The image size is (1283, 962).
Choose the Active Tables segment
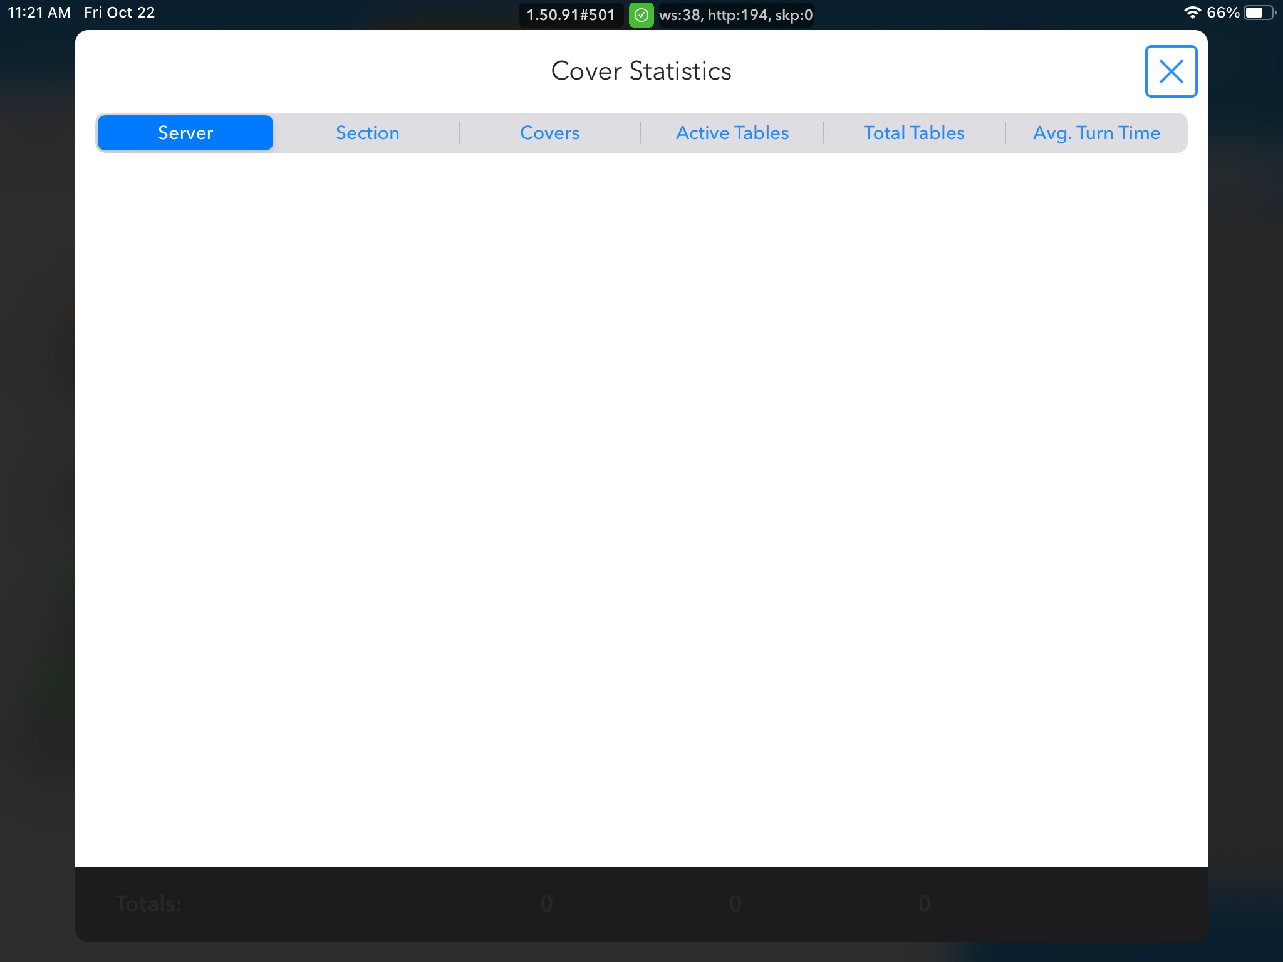point(732,133)
